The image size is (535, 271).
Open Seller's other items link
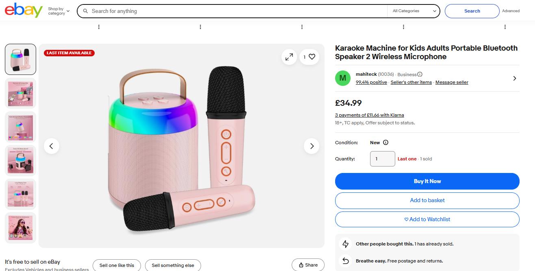(x=411, y=82)
